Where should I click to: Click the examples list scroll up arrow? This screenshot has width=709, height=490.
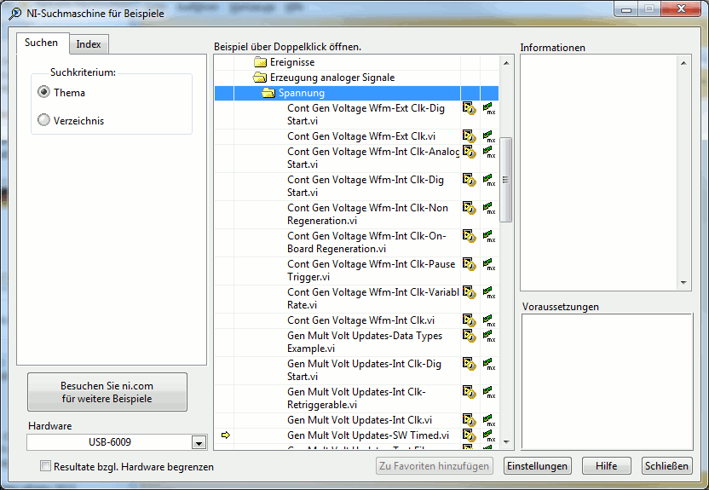(506, 63)
